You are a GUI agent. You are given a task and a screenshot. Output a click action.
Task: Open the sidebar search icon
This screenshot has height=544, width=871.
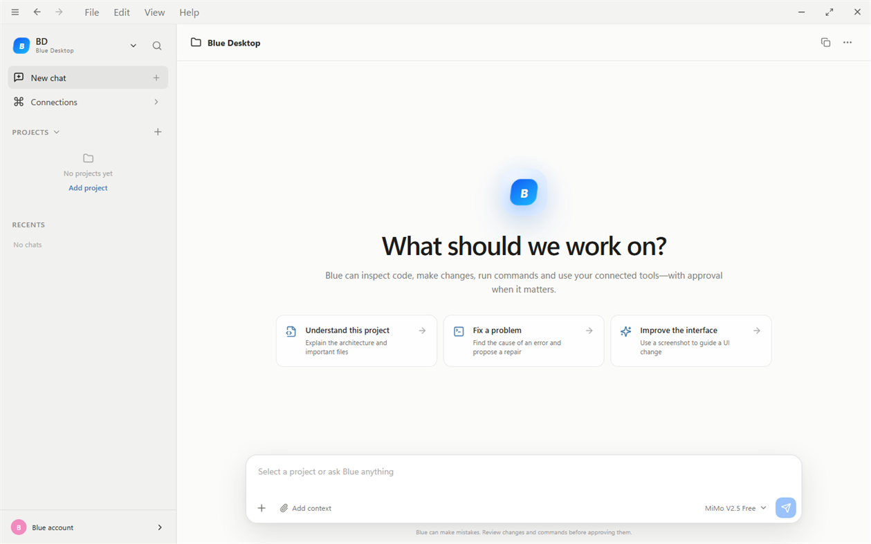point(157,46)
